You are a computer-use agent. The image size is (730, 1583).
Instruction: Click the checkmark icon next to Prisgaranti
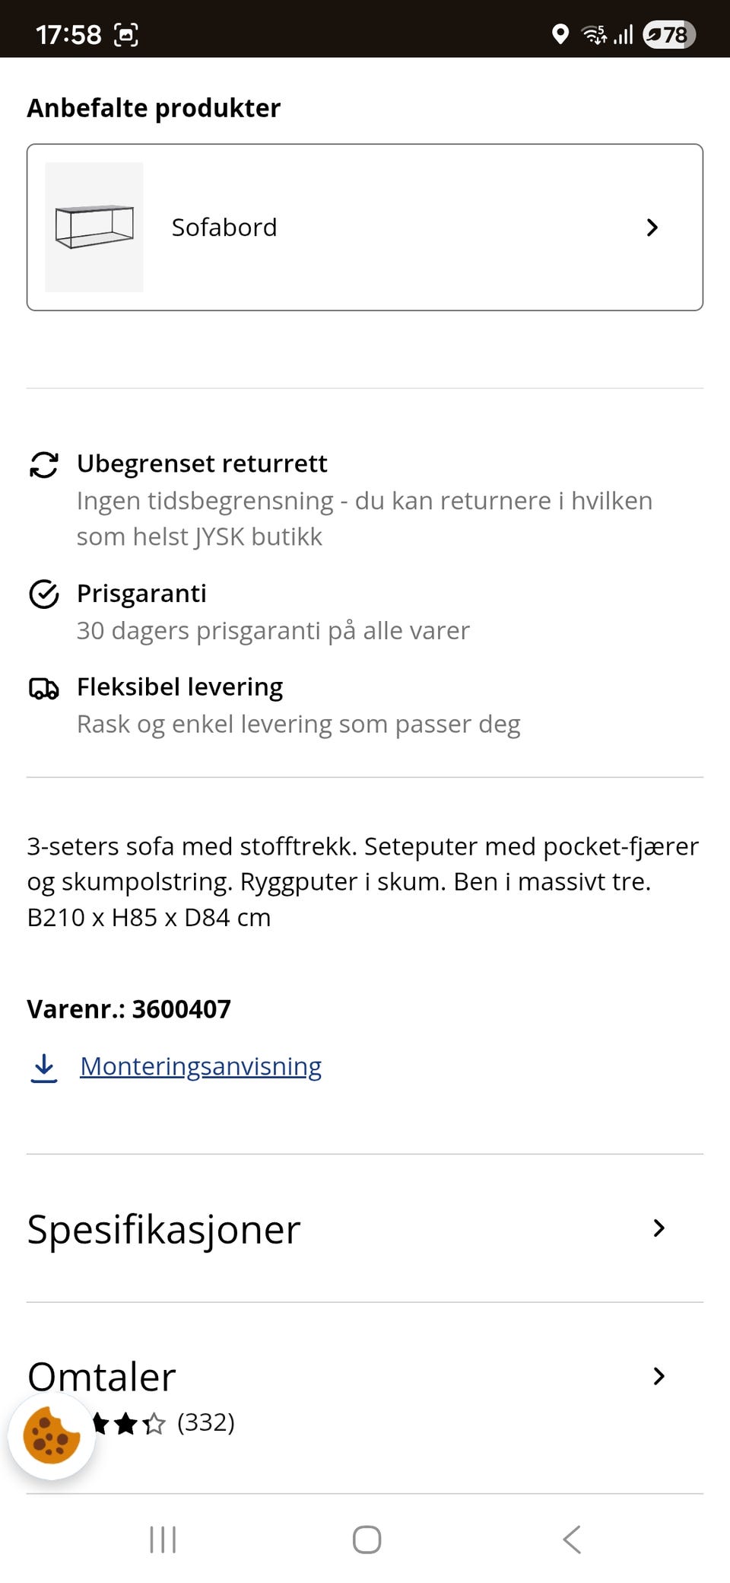tap(44, 595)
